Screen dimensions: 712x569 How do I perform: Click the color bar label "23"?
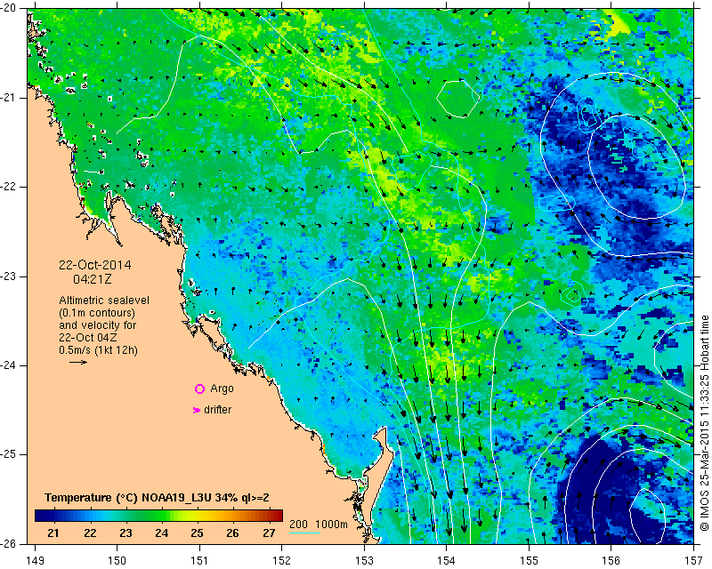pos(125,533)
